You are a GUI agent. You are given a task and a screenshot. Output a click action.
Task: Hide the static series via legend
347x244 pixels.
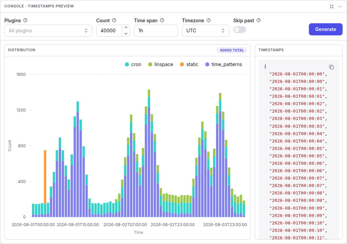click(x=189, y=64)
